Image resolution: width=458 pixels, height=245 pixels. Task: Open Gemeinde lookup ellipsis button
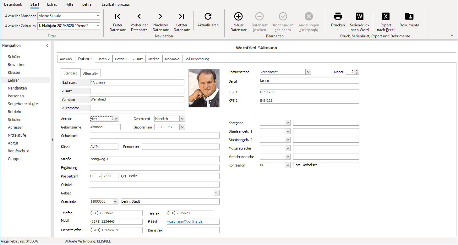[x=116, y=201]
